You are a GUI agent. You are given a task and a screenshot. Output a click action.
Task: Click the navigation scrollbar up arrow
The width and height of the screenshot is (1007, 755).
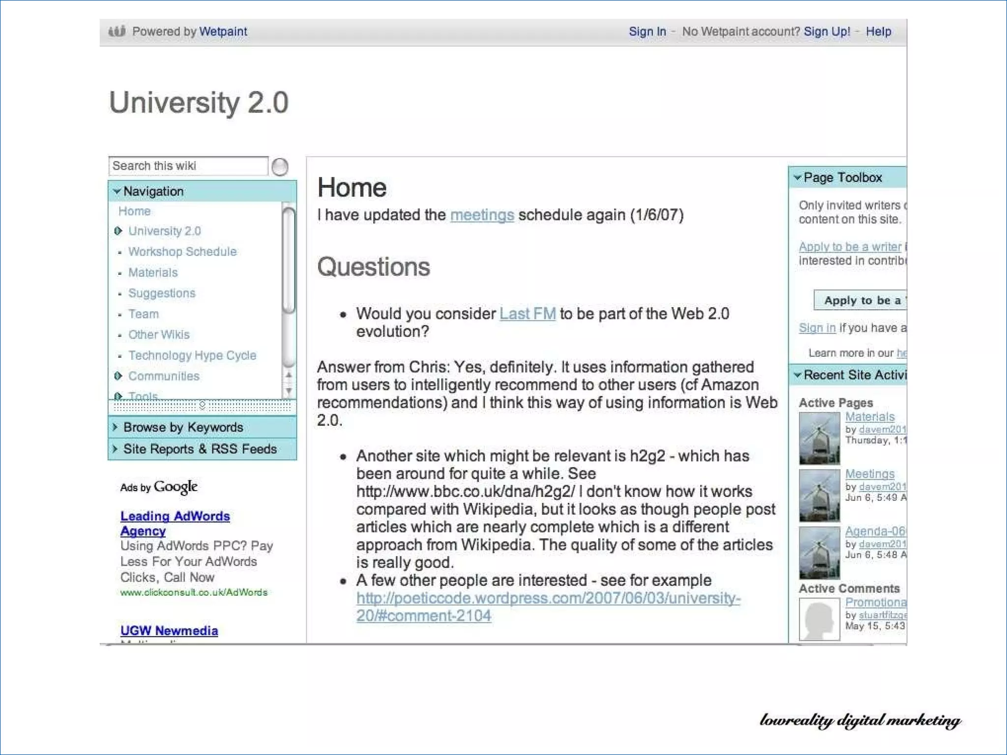(x=289, y=375)
